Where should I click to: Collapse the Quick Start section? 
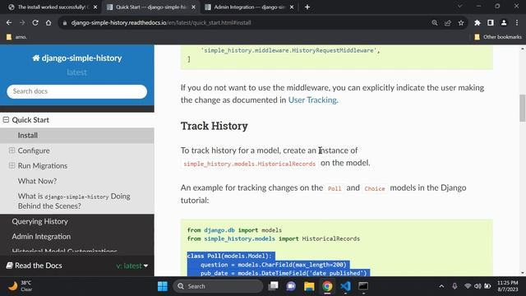tap(6, 119)
